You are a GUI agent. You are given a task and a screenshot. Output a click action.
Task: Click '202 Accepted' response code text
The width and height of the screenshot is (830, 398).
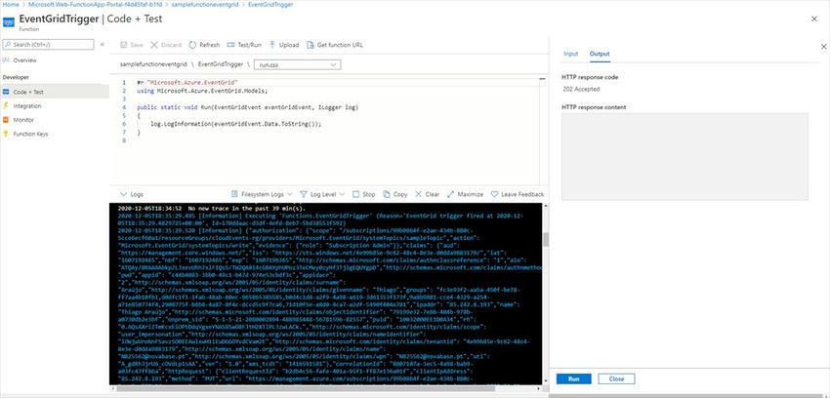pyautogui.click(x=581, y=90)
